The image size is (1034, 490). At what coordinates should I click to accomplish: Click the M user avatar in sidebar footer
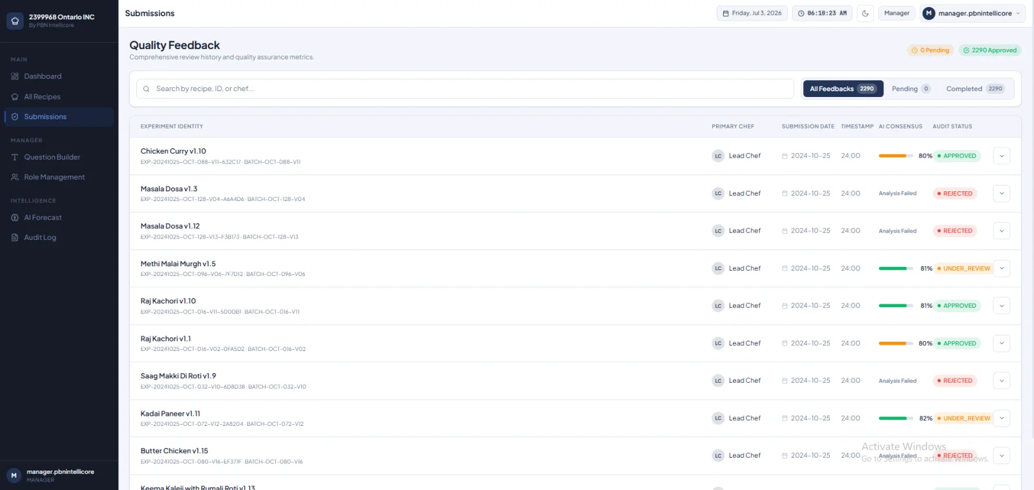(x=14, y=475)
